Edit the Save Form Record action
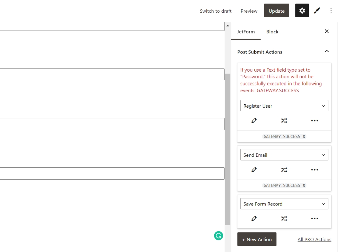The image size is (338, 252). (x=254, y=218)
